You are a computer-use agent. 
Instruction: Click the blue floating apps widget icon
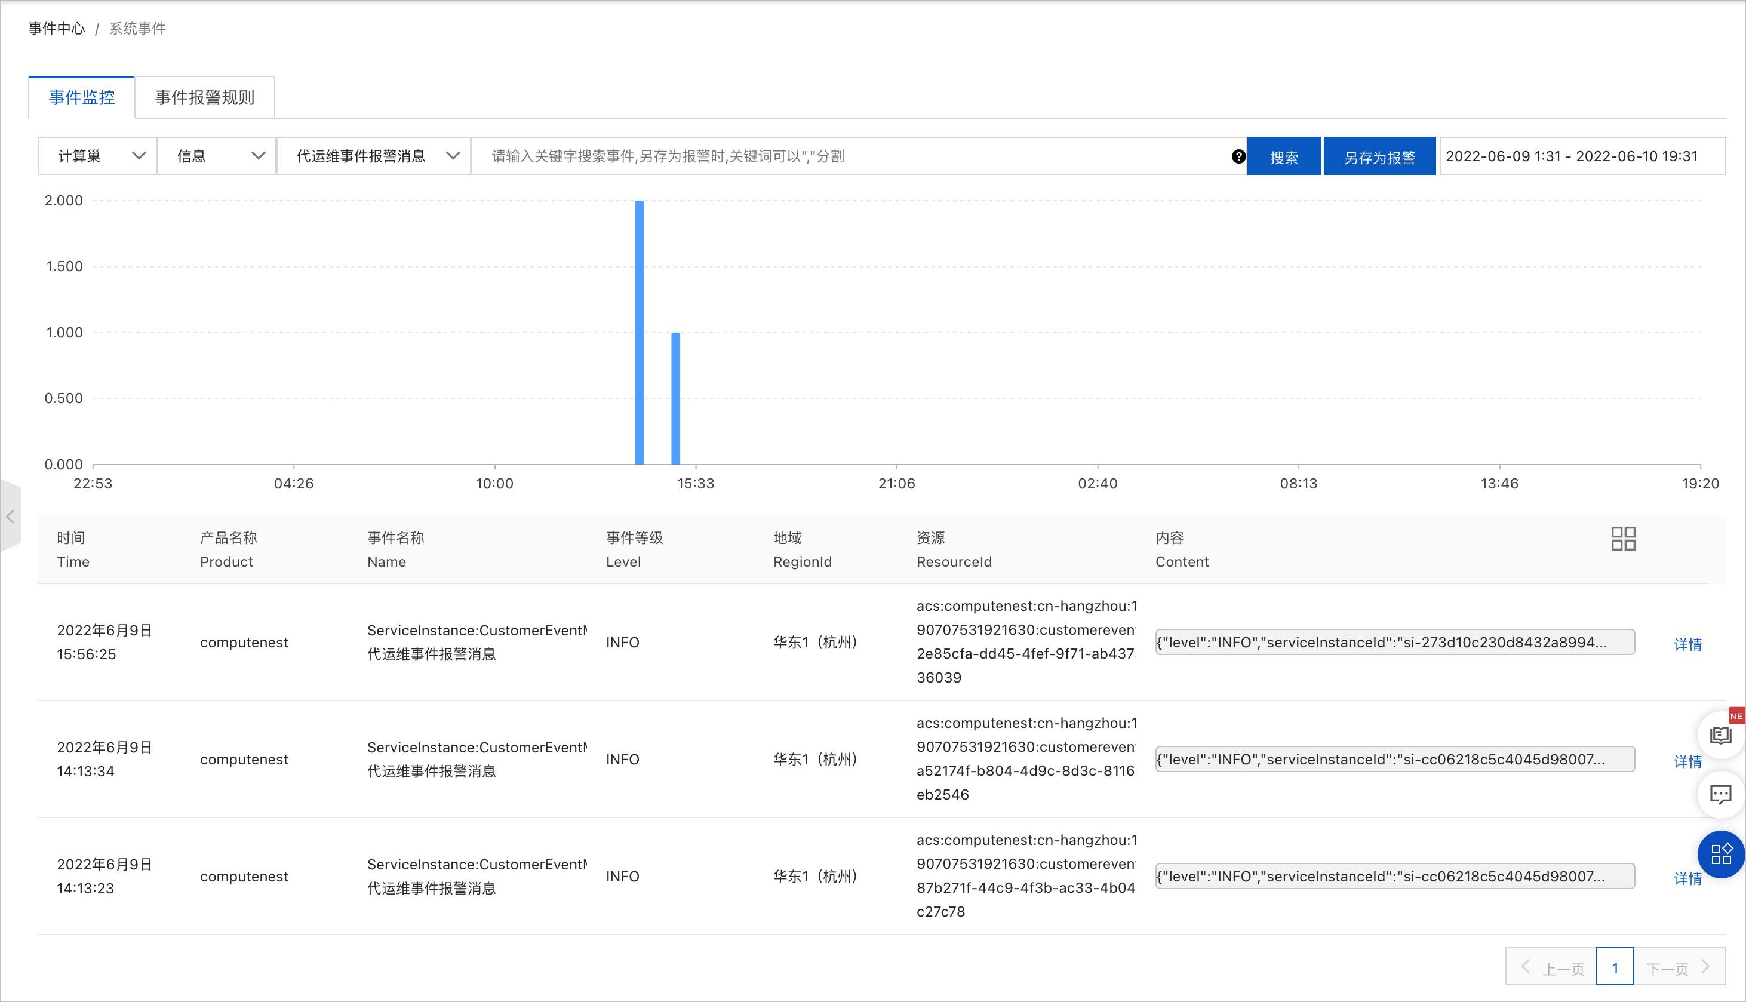pos(1720,854)
